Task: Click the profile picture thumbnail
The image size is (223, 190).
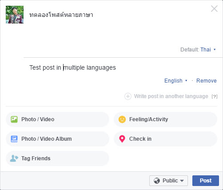Action: [x=15, y=15]
